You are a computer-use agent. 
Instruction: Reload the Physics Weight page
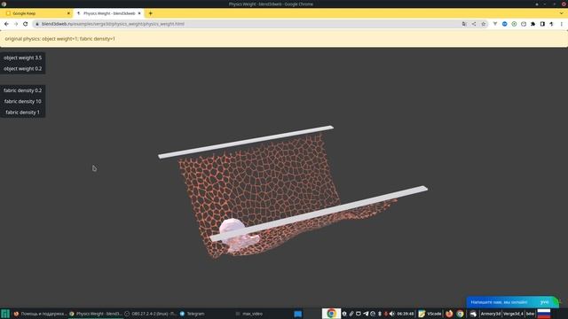(x=26, y=24)
